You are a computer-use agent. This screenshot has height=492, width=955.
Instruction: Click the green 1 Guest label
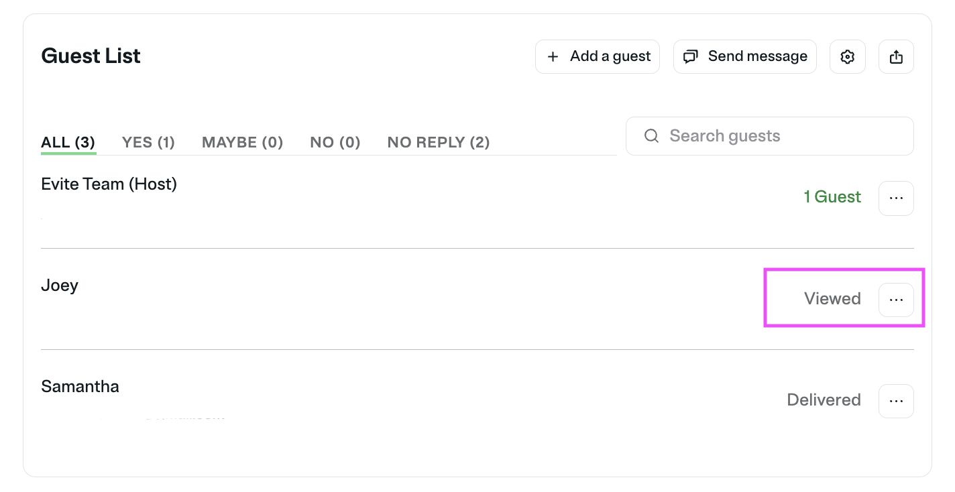pos(832,197)
